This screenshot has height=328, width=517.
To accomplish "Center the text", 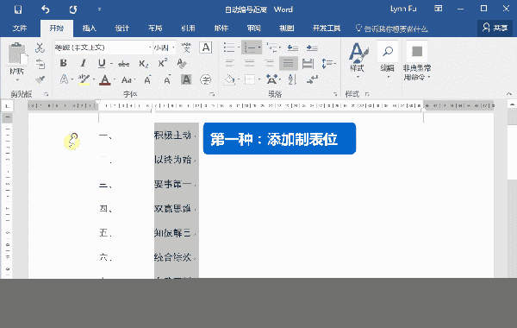I will (249, 63).
